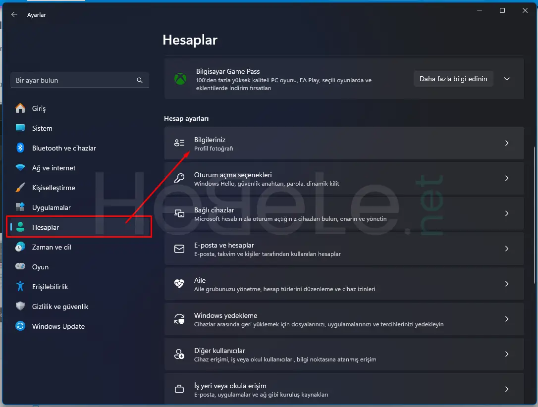Viewport: 538px width, 407px height.
Task: Open E-posta ve hesaplar via its chevron
Action: pos(507,249)
